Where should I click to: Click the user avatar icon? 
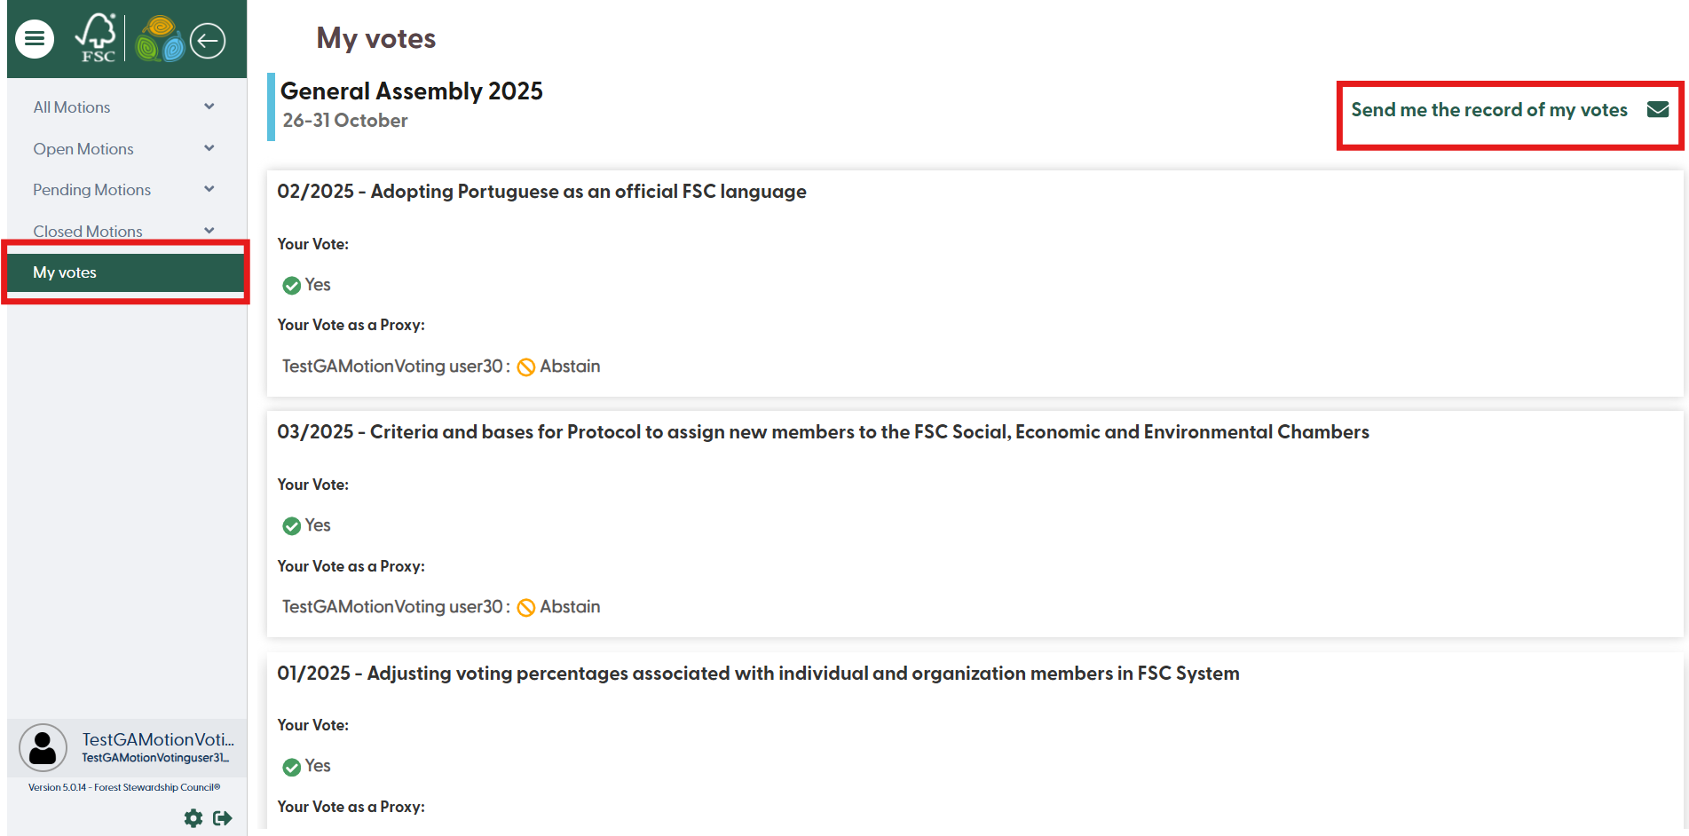click(x=43, y=746)
